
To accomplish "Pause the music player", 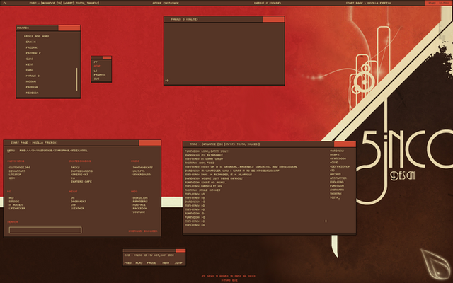I will [x=151, y=263].
